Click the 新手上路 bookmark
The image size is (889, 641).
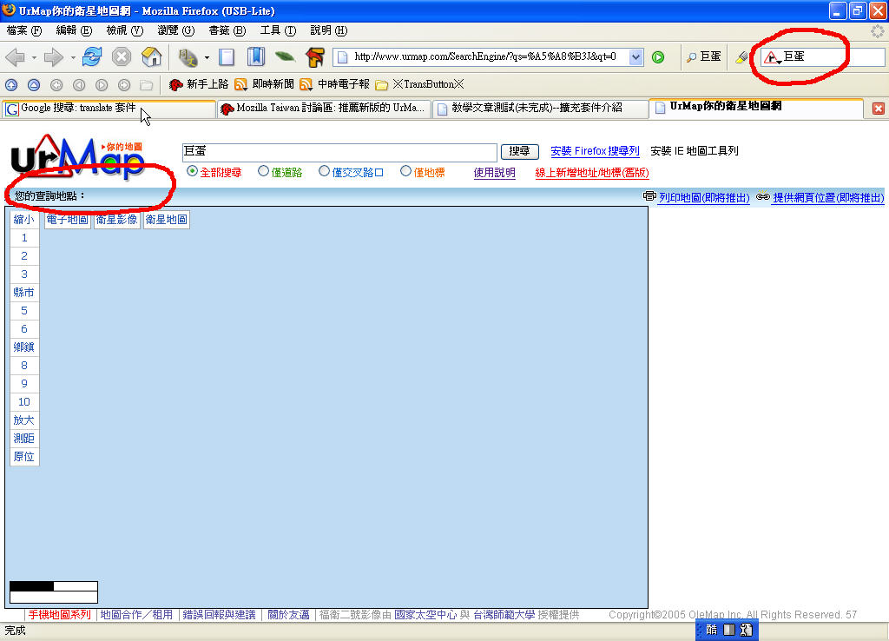tap(199, 84)
